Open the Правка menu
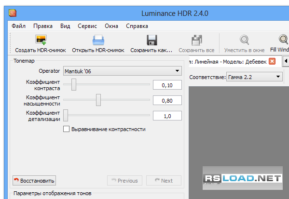Screen dimensions: 289x199 [43, 26]
